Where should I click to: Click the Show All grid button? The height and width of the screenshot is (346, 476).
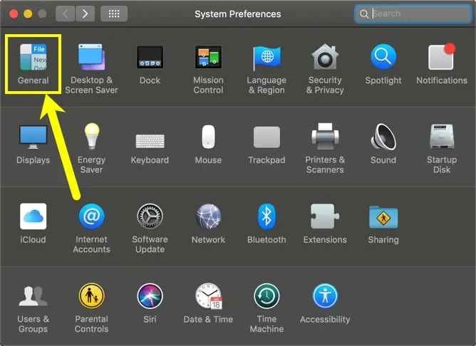(114, 14)
